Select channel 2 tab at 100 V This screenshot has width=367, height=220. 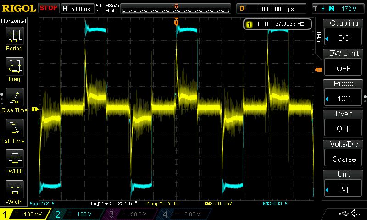(77, 214)
